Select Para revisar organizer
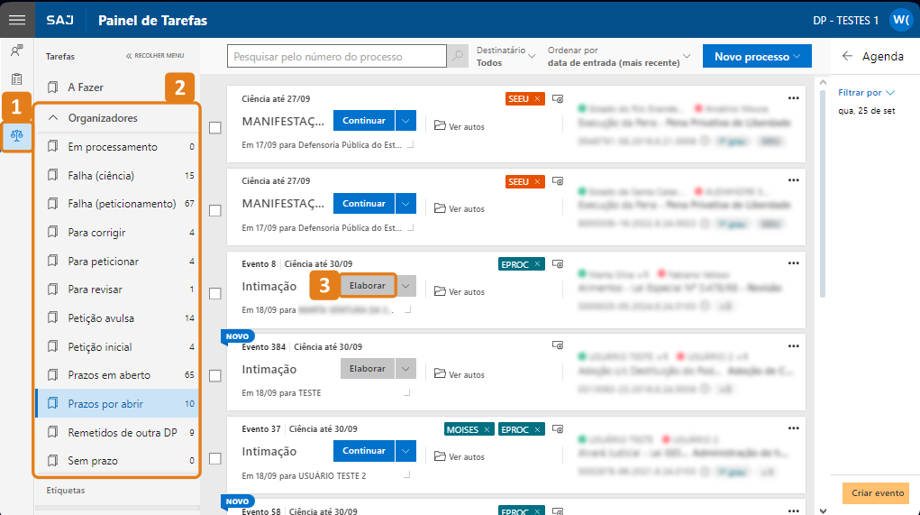Screen dimensions: 920x515 (117, 290)
